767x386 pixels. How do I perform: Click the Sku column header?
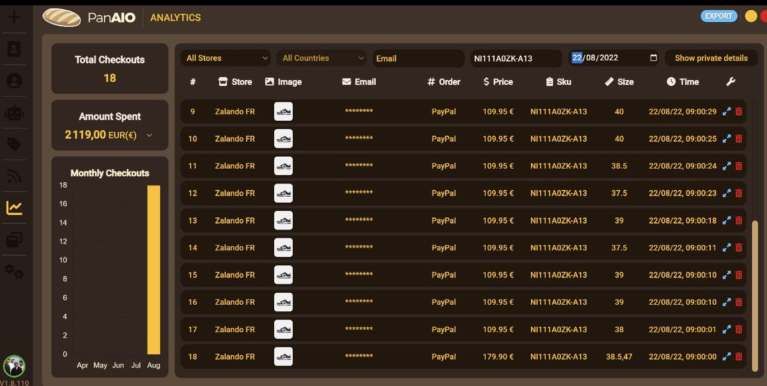point(559,82)
